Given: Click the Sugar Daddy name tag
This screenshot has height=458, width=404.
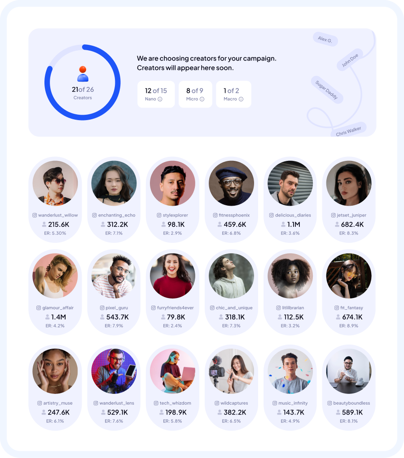Looking at the screenshot, I should [x=327, y=90].
